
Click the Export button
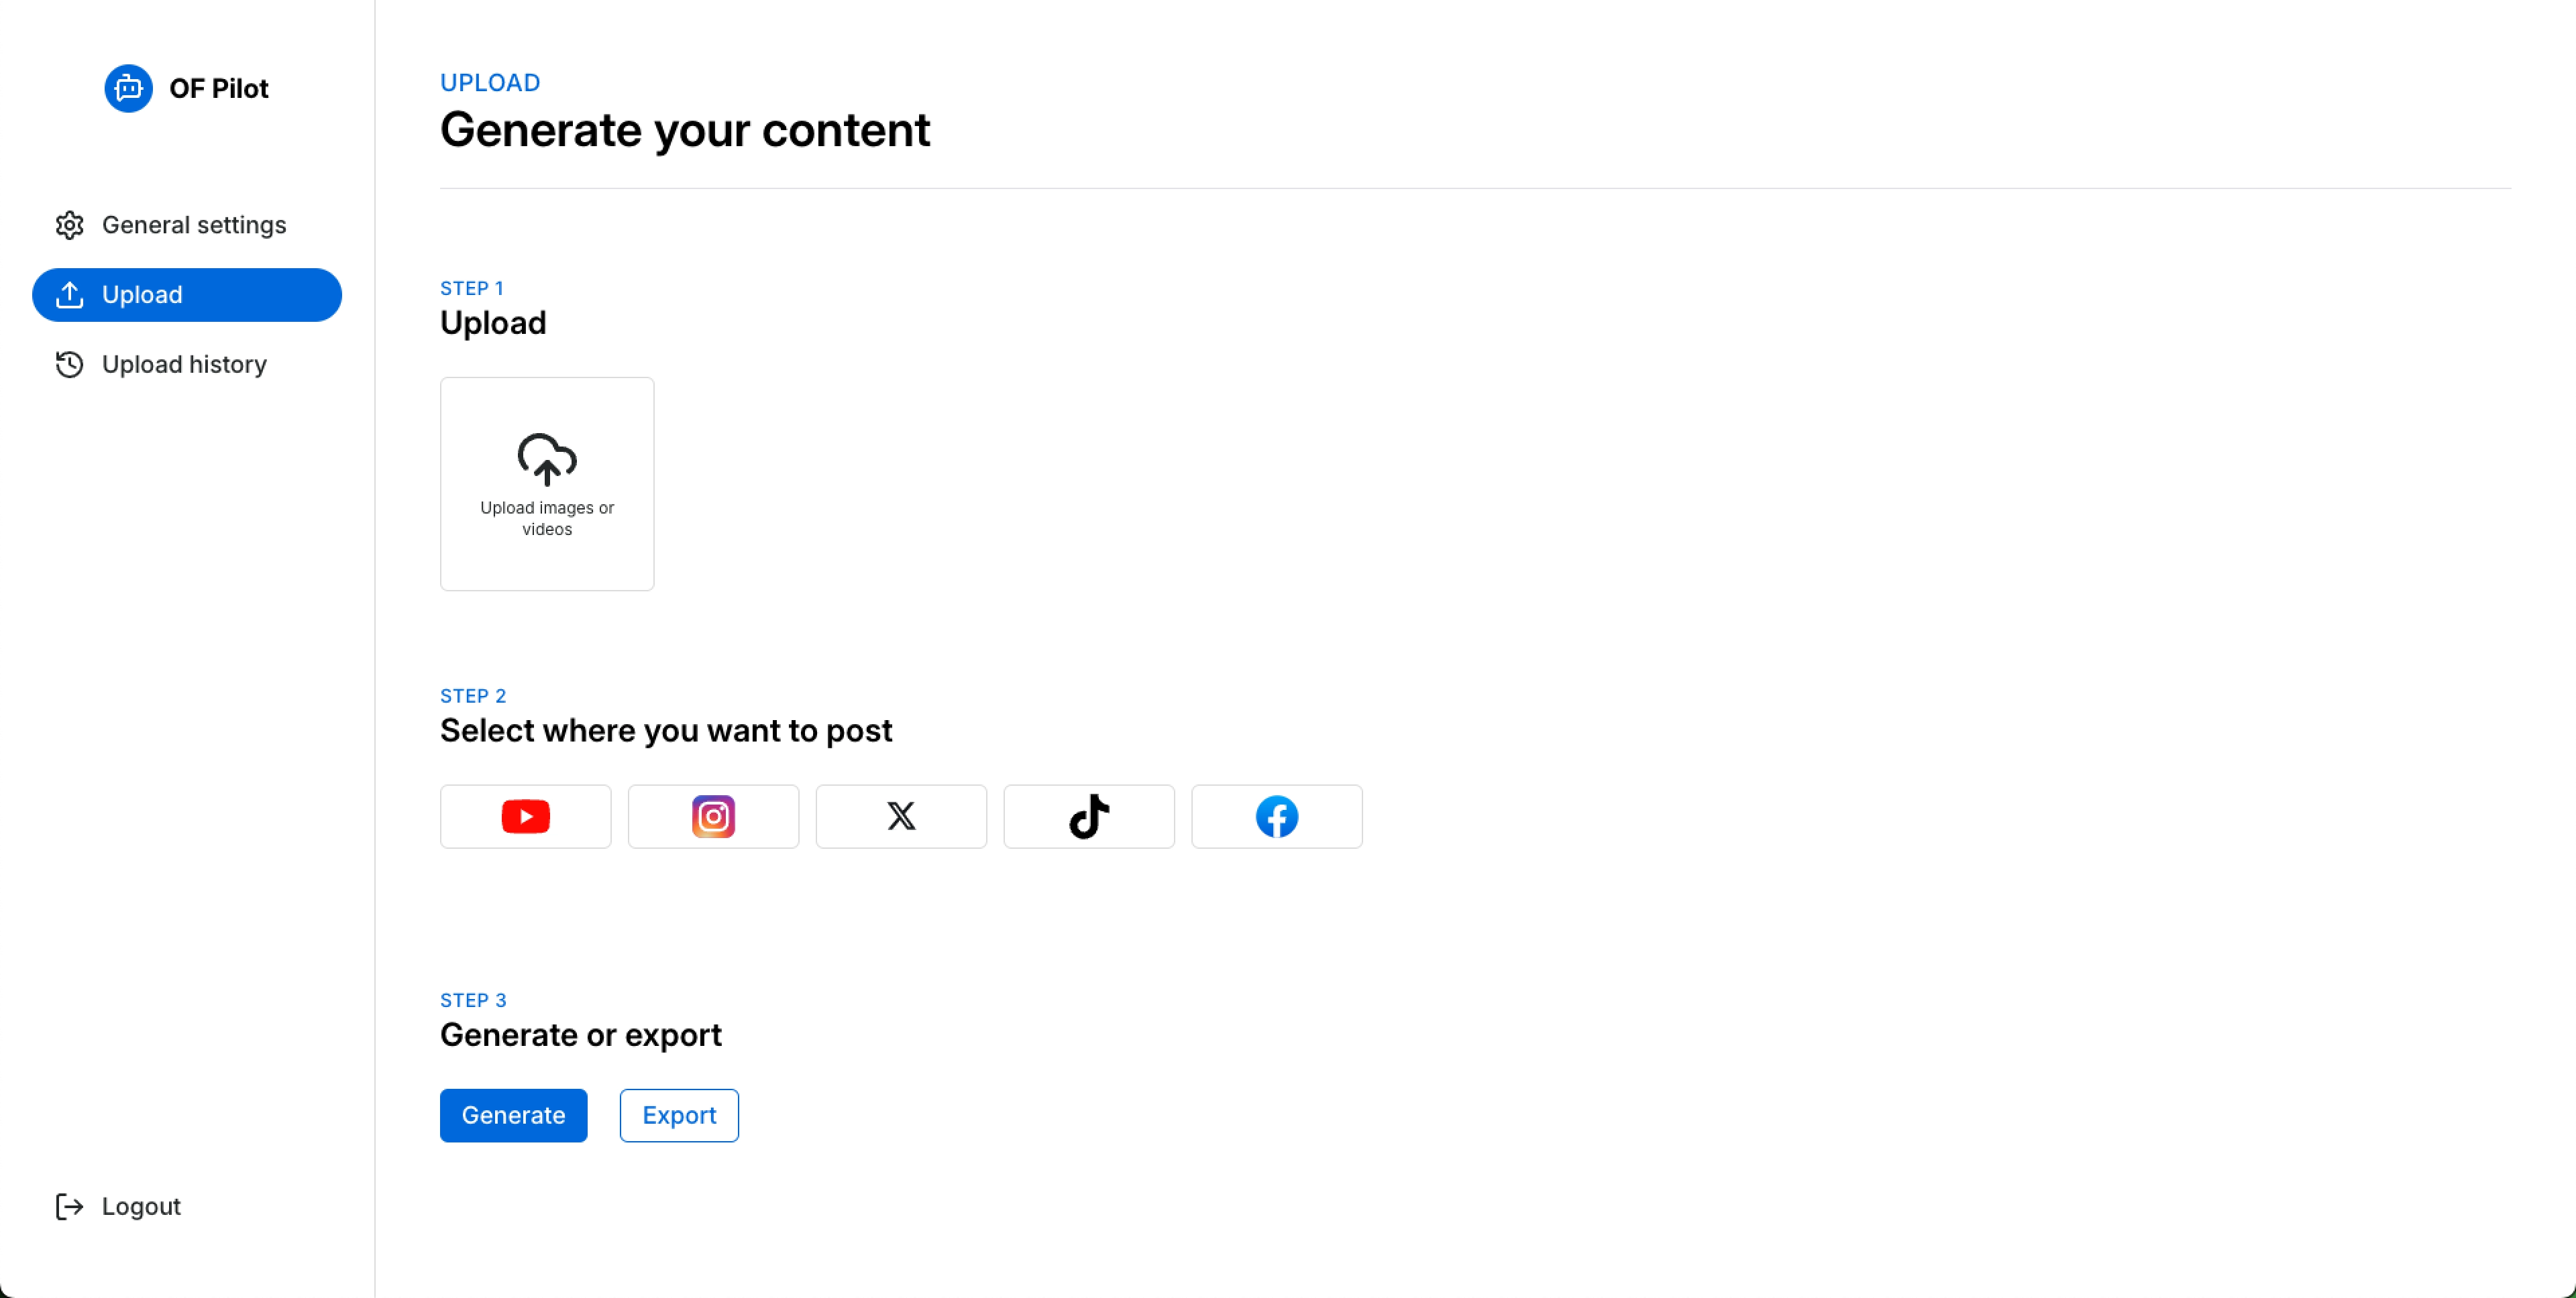coord(679,1114)
